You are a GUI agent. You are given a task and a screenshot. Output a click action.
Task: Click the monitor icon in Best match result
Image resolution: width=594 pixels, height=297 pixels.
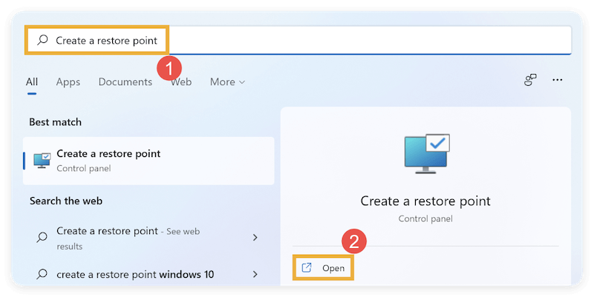tap(42, 161)
